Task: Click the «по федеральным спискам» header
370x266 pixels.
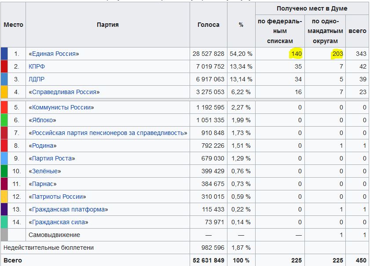Action: point(280,31)
